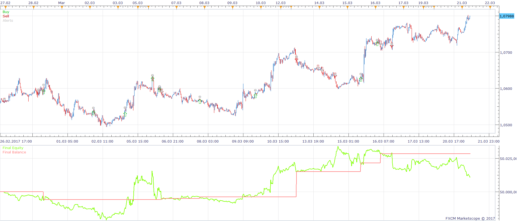The width and height of the screenshot is (517, 221).
Task: Click the green buy arrow just before the 15.03 rally
Action: point(361,79)
